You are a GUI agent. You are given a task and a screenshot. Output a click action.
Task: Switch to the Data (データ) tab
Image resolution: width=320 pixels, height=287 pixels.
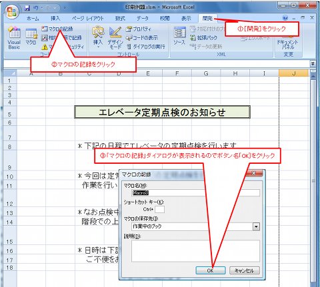(143, 19)
